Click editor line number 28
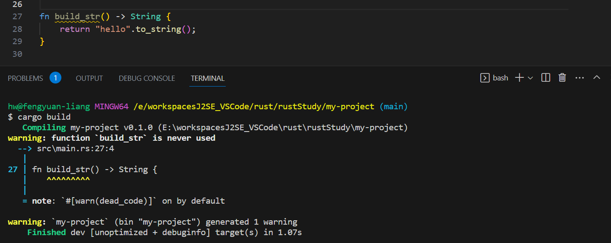The image size is (611, 243). 18,29
